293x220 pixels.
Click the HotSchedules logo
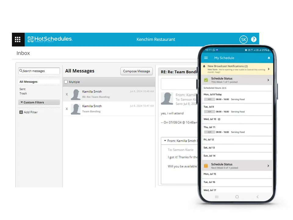point(50,39)
